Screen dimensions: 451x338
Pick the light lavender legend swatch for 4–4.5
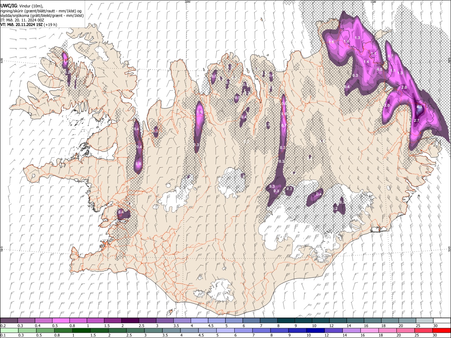pyautogui.click(x=199, y=320)
